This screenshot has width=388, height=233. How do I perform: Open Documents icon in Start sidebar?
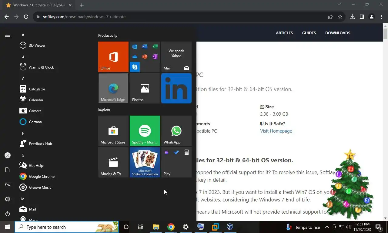pyautogui.click(x=8, y=170)
